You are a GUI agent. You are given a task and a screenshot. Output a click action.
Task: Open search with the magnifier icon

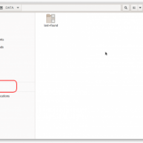click(x=126, y=8)
